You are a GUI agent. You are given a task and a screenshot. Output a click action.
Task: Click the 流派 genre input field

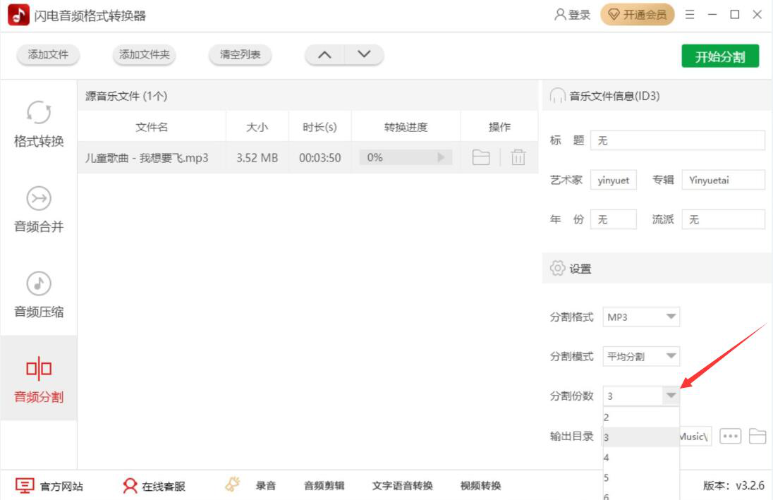click(723, 219)
